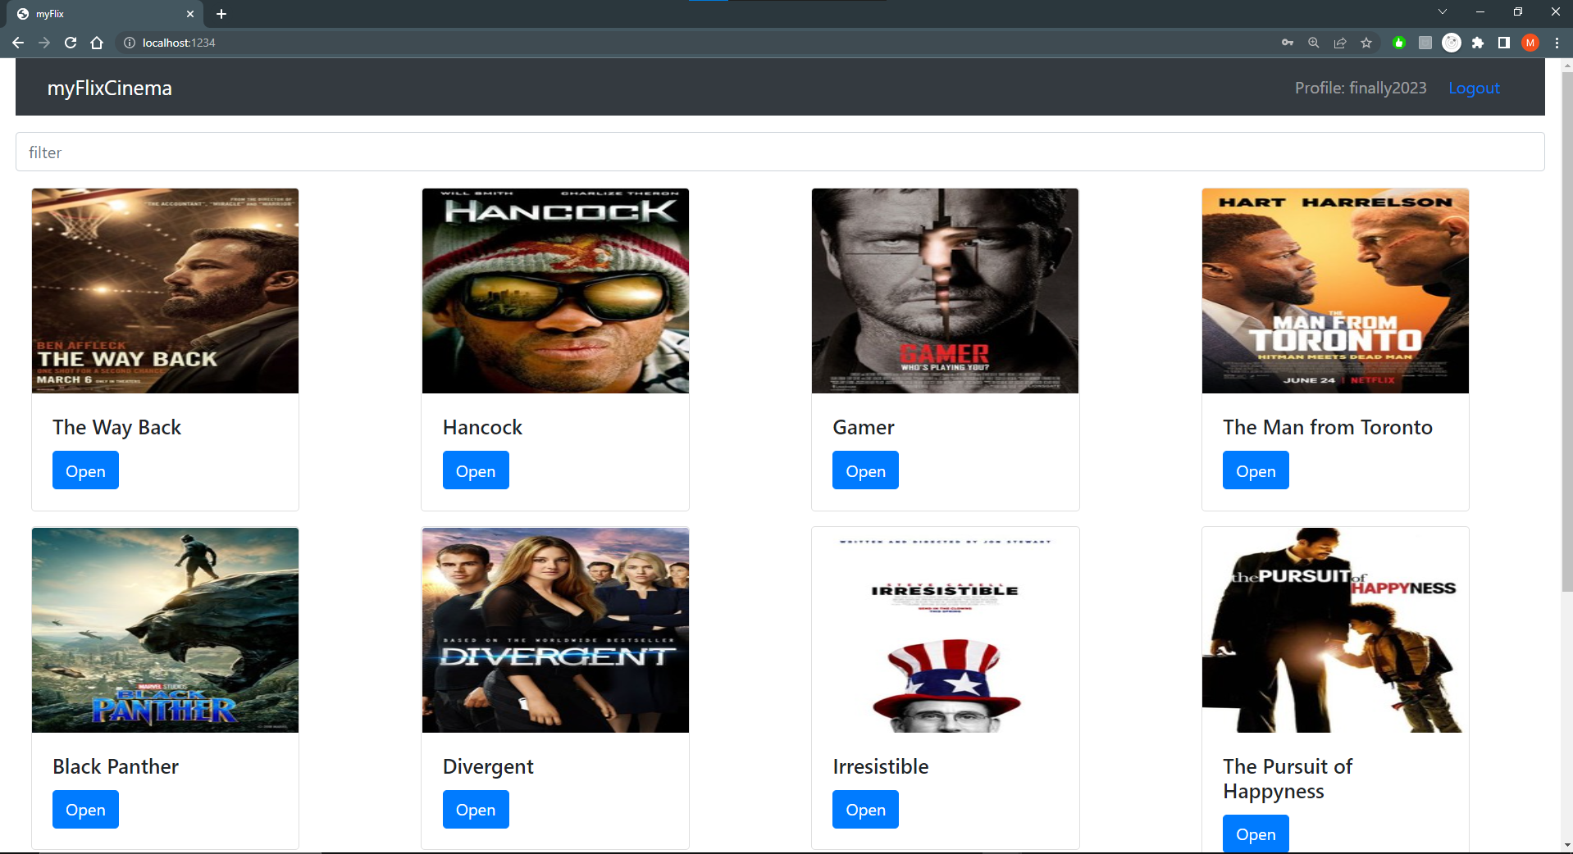The height and width of the screenshot is (854, 1573).
Task: Click the scrollbar down arrow
Action: point(1567,845)
